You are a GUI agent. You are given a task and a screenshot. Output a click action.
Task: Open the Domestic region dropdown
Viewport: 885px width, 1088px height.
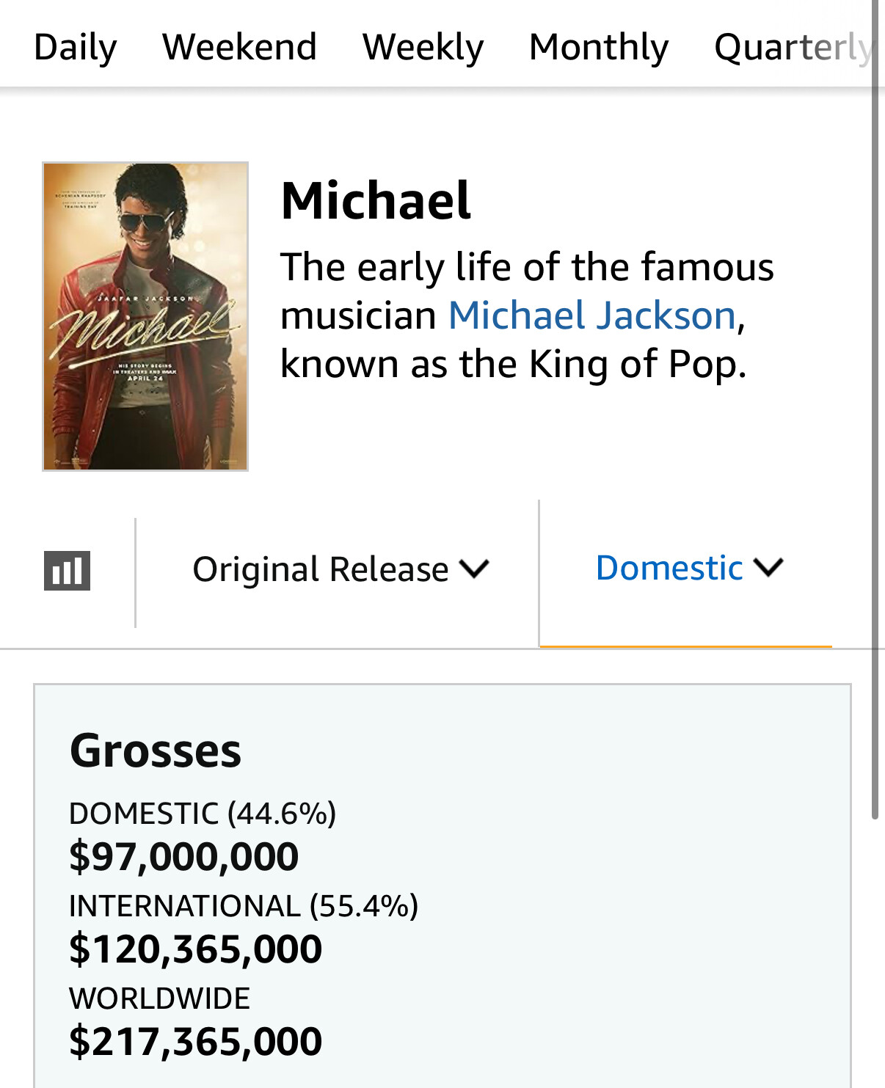689,568
